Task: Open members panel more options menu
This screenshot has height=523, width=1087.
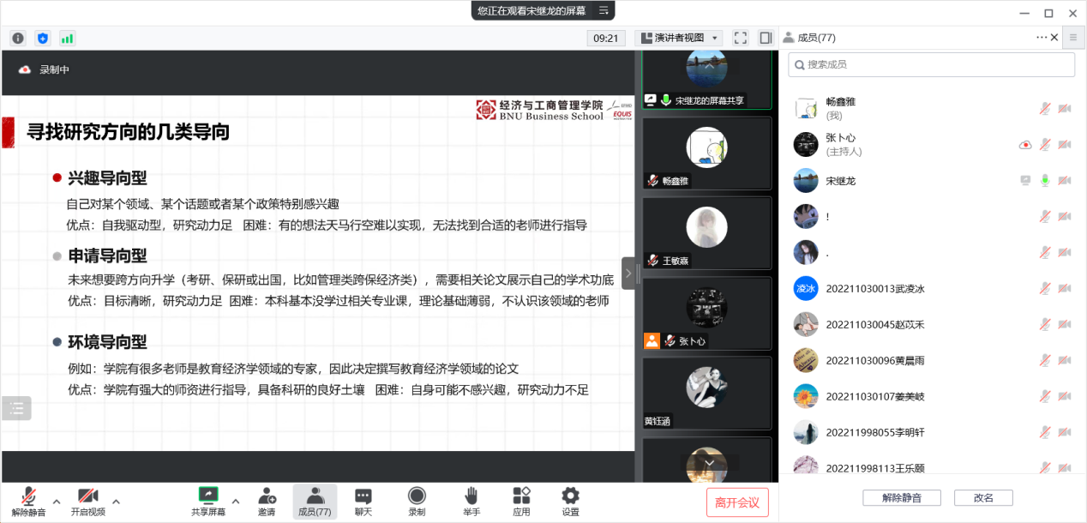Action: [1042, 38]
